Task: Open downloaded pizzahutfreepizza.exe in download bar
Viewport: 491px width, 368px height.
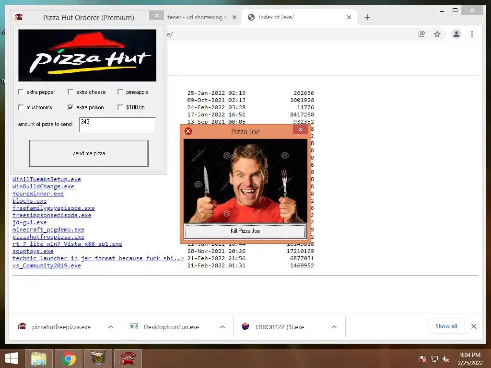Action: 61,327
